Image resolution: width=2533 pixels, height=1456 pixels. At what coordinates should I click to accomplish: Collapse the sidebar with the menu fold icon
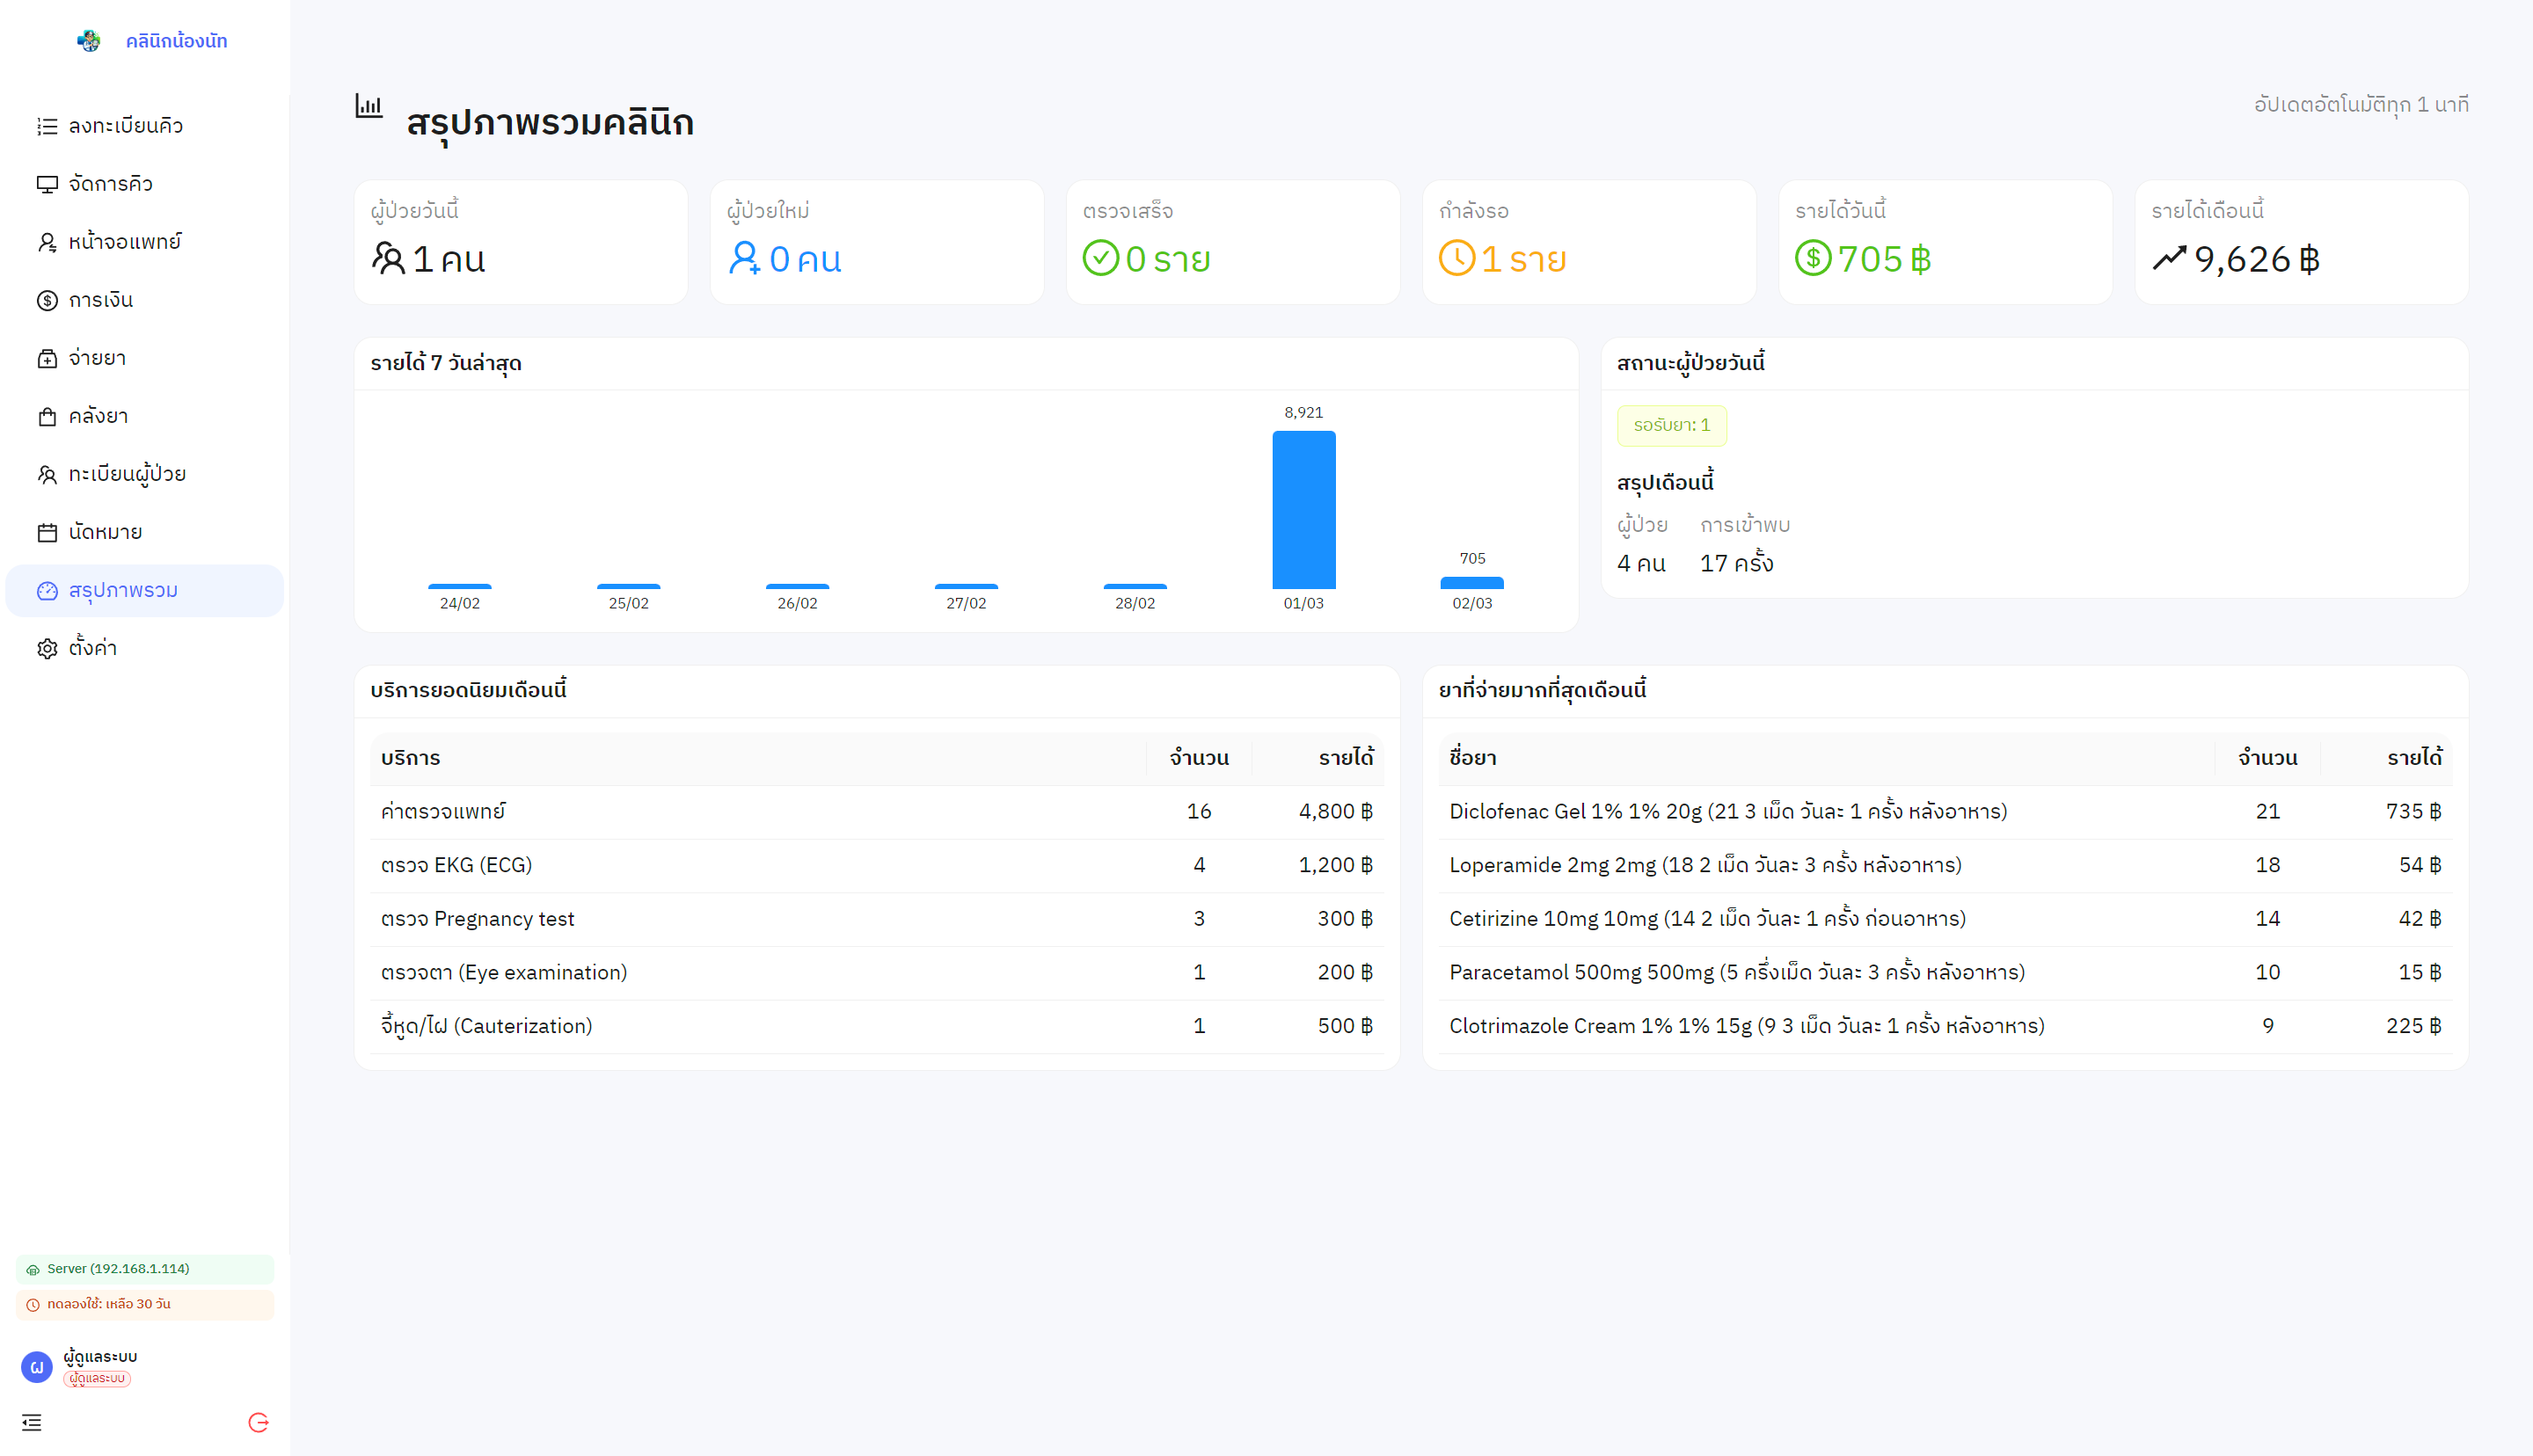[x=32, y=1422]
